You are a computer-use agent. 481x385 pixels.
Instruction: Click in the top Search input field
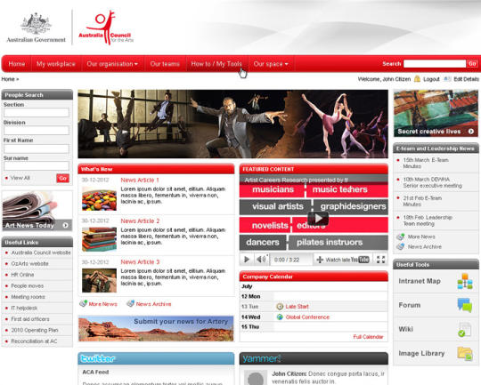[x=435, y=64]
